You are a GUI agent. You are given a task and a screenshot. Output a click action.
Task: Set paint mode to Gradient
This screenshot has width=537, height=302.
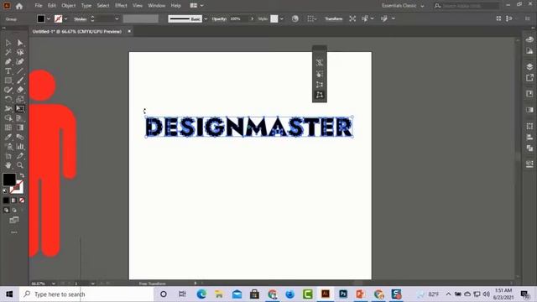click(13, 200)
